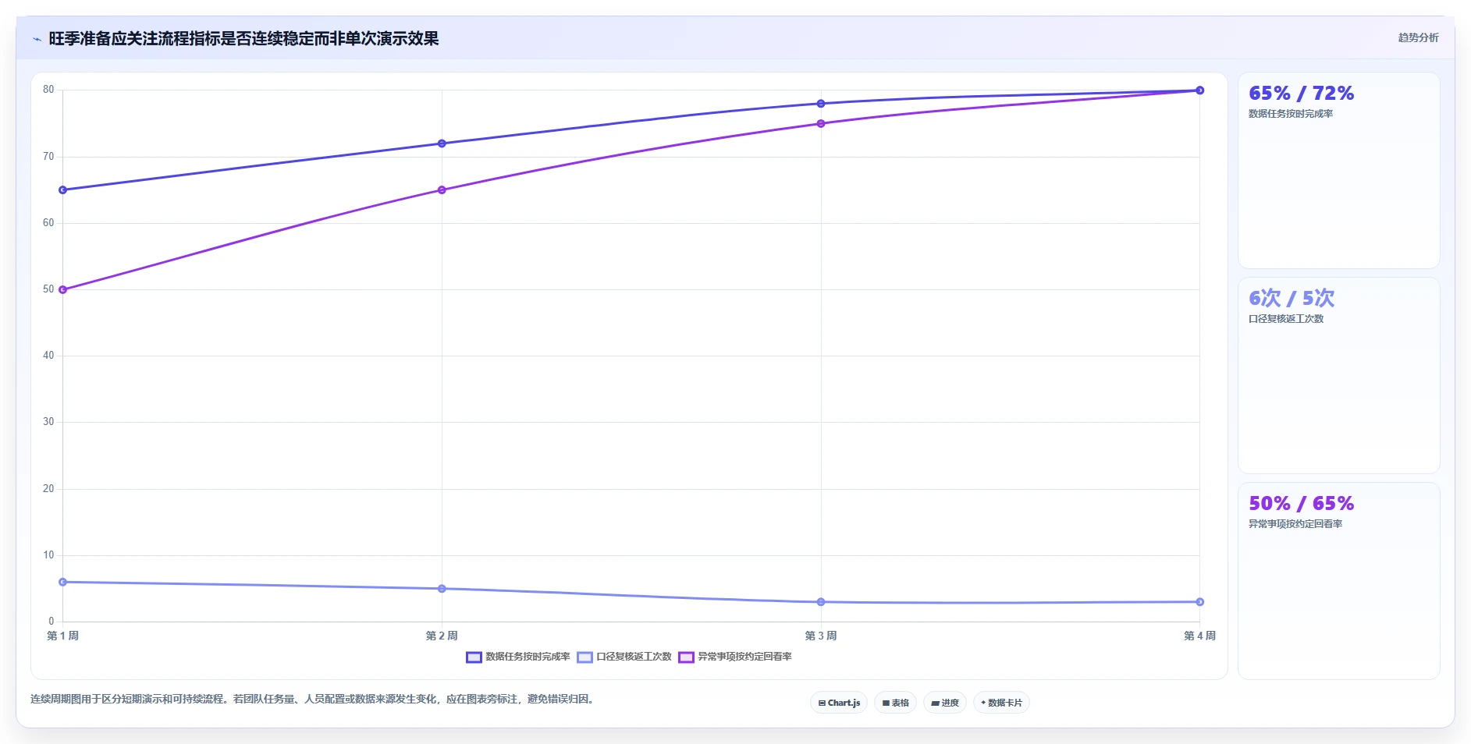Click week 1 point of 数据任务按时完成率 at 65

[x=63, y=190]
